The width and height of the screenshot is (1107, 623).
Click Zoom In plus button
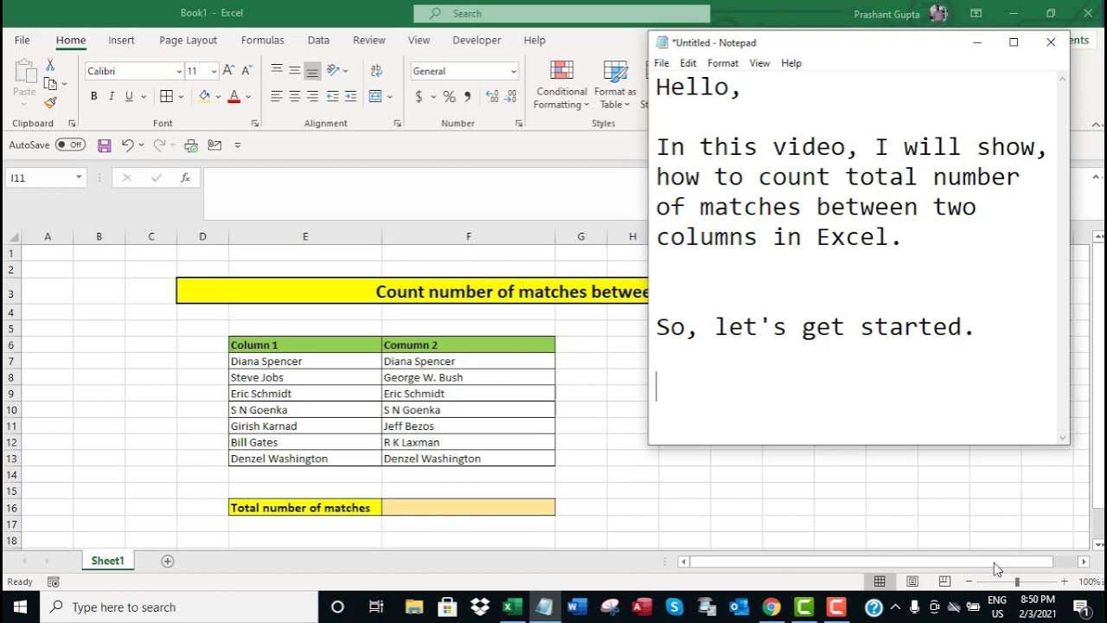1064,581
